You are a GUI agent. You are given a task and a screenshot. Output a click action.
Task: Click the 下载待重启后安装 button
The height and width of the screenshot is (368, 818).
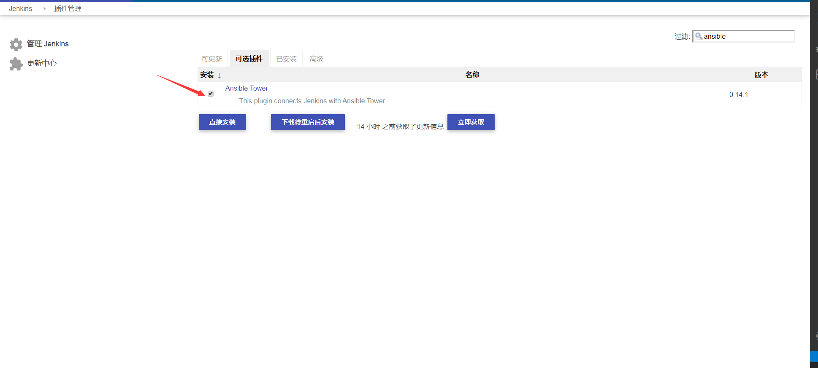pos(308,122)
